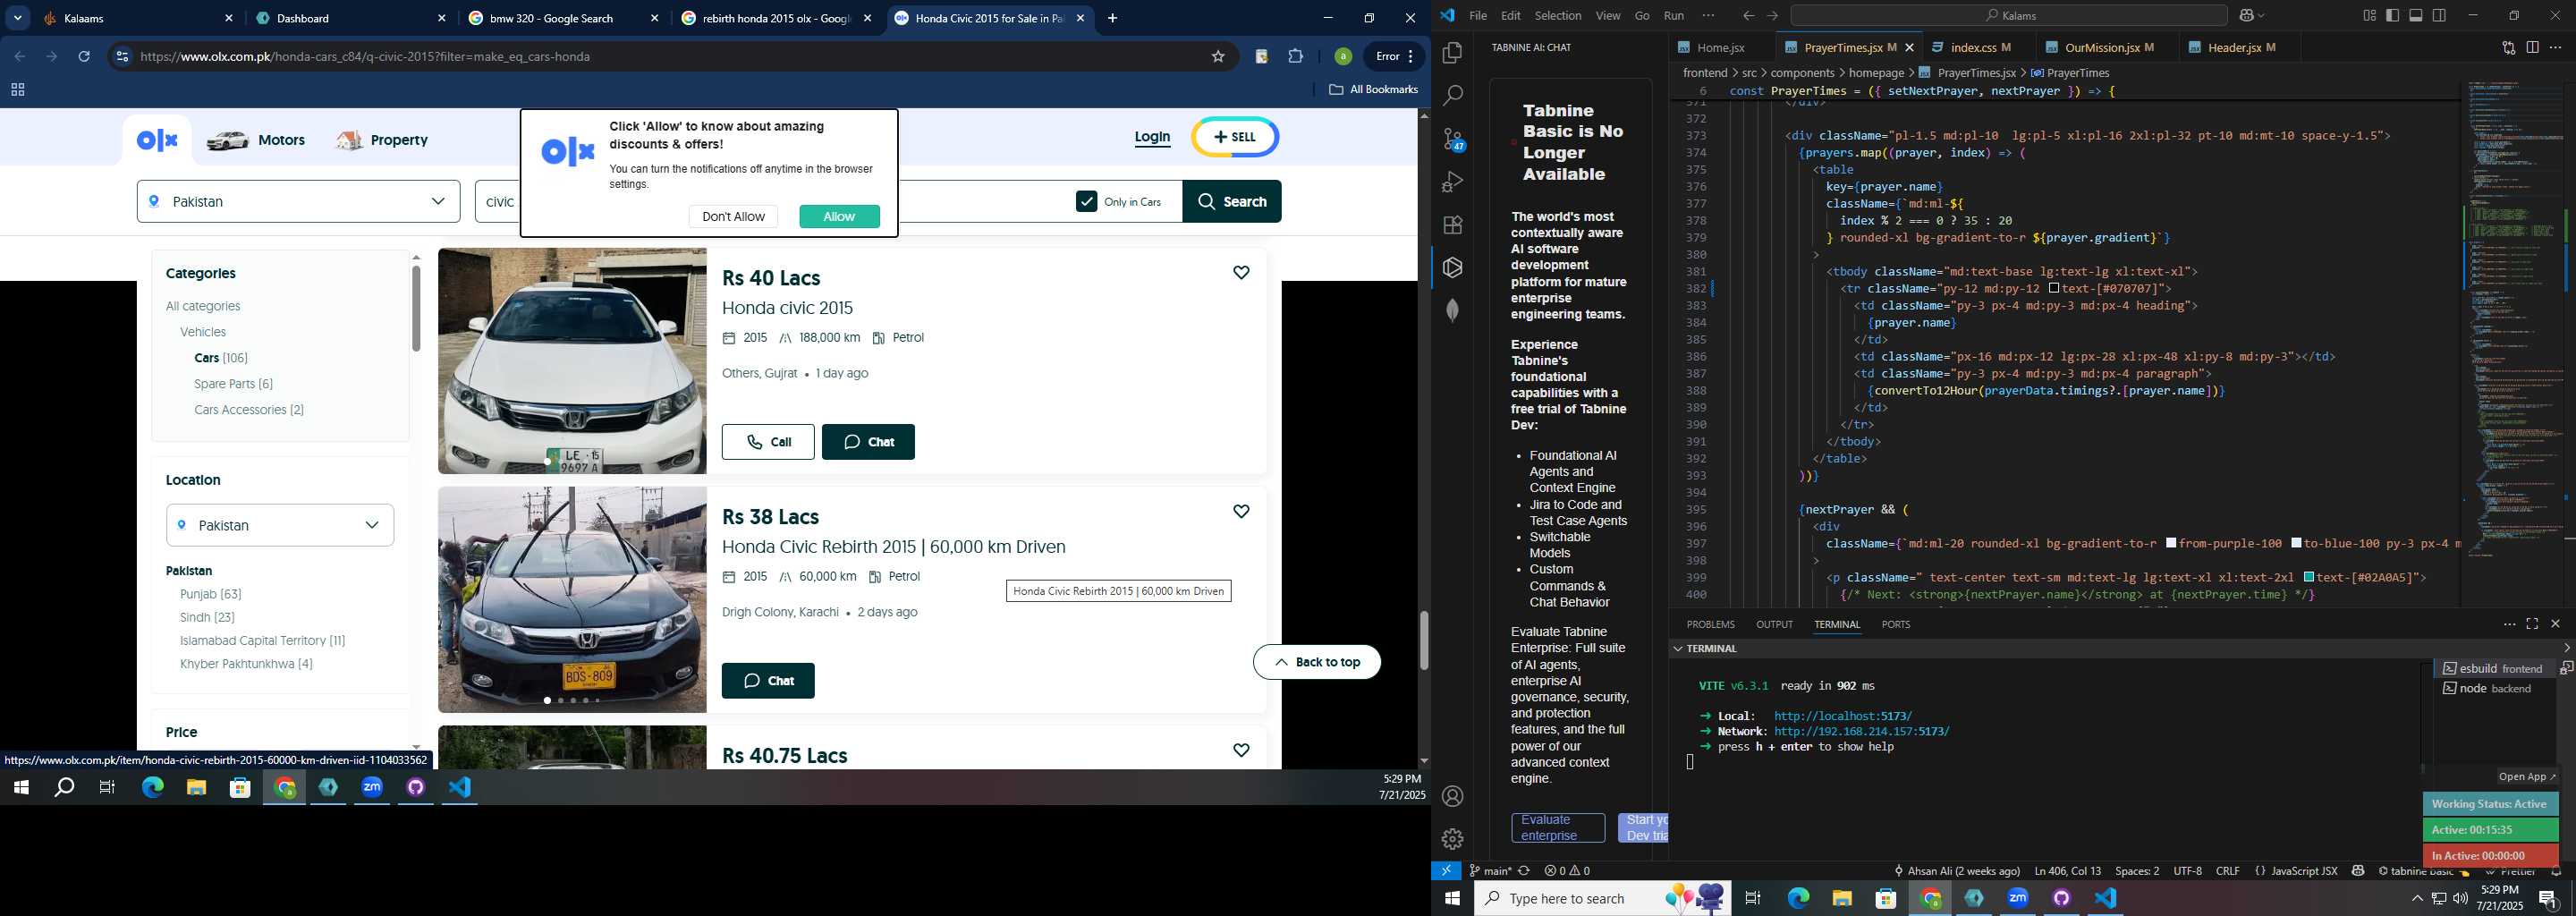Expand the Copilot dropdown in VS Code title bar
This screenshot has height=916, width=2576.
click(2262, 15)
